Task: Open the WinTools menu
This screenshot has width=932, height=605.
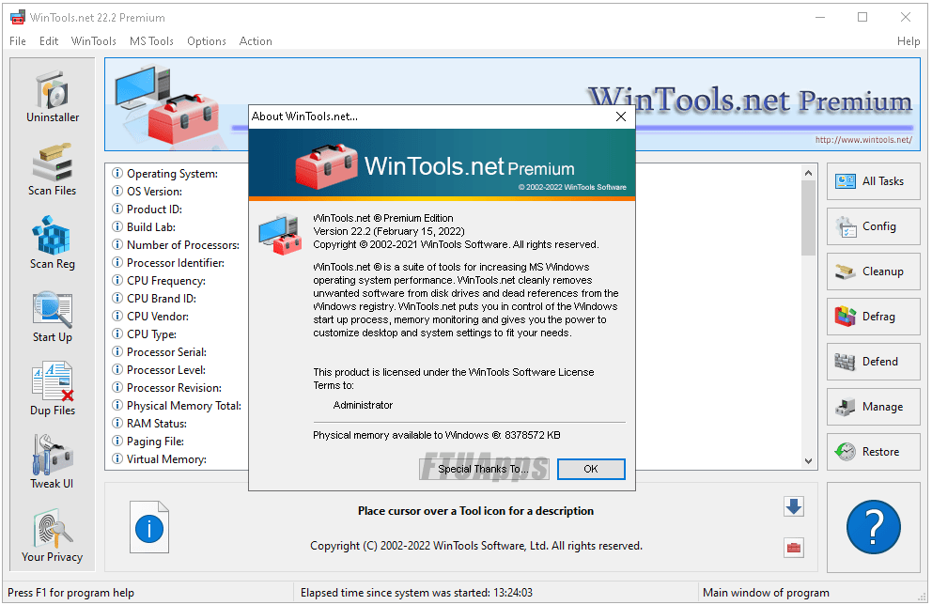Action: pyautogui.click(x=93, y=41)
